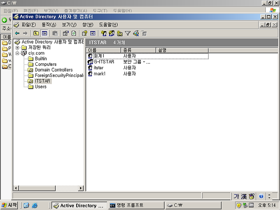Restore the inner MMC child window
Screen dimensions: 280x210
[x=268, y=25]
